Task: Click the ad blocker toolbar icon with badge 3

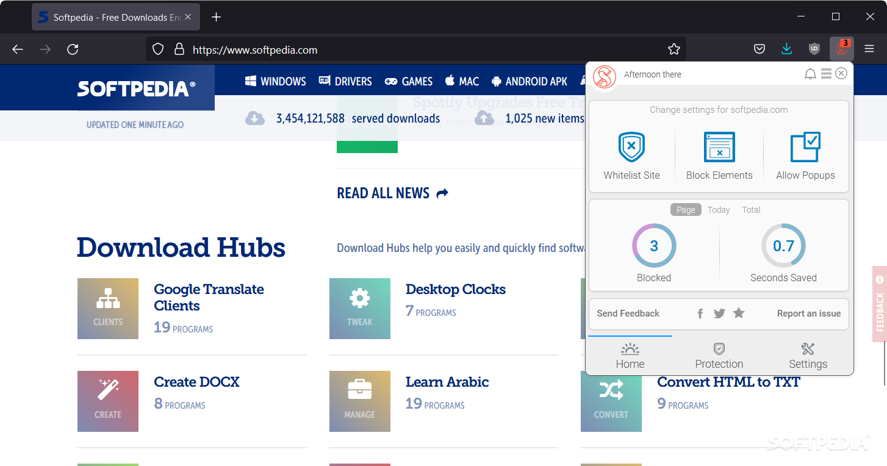Action: 842,49
